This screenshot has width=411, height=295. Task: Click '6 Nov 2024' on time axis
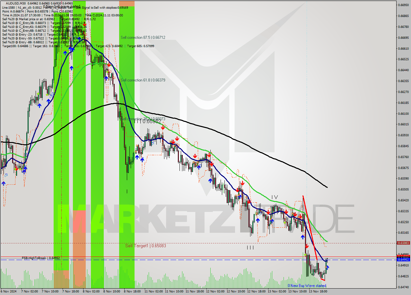[x=8, y=292]
